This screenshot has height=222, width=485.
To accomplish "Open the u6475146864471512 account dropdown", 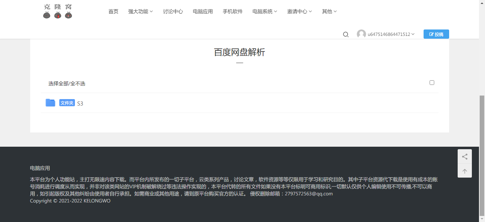I will point(391,34).
